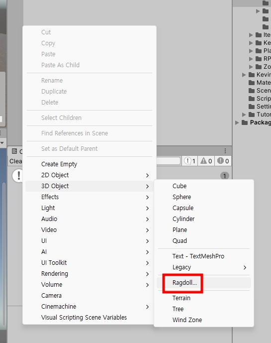This screenshot has height=343, width=271.
Task: Open the Rendering submenu
Action: tap(90, 273)
